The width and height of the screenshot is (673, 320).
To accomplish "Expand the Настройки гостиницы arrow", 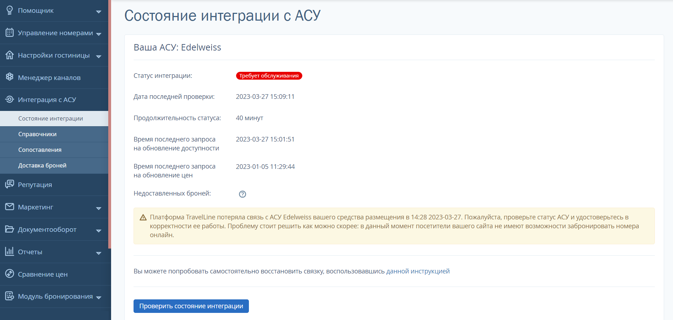I will pyautogui.click(x=99, y=57).
